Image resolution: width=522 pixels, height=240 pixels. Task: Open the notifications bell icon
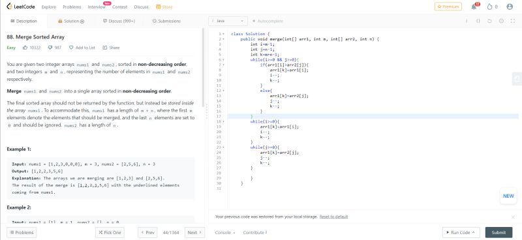tap(474, 7)
